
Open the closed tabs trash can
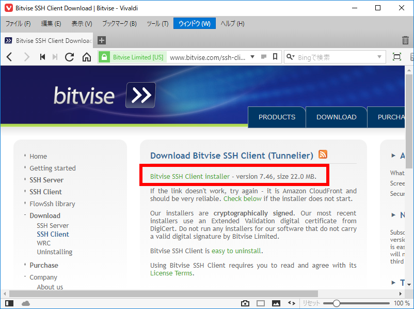click(x=405, y=40)
